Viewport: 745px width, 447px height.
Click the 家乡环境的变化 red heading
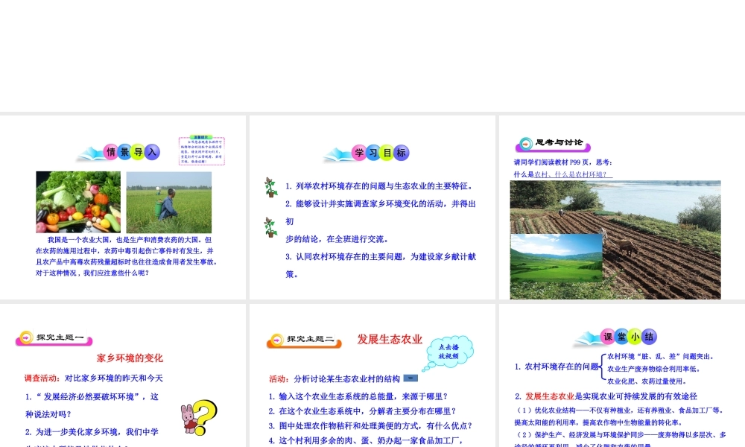click(130, 358)
